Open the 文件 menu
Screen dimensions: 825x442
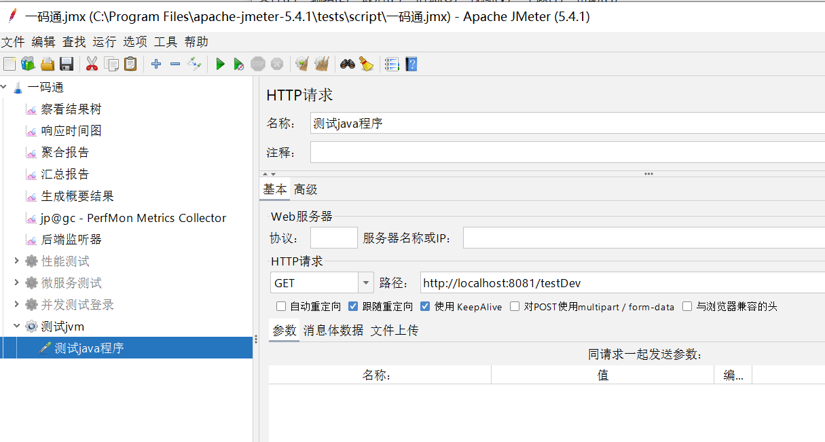point(13,42)
